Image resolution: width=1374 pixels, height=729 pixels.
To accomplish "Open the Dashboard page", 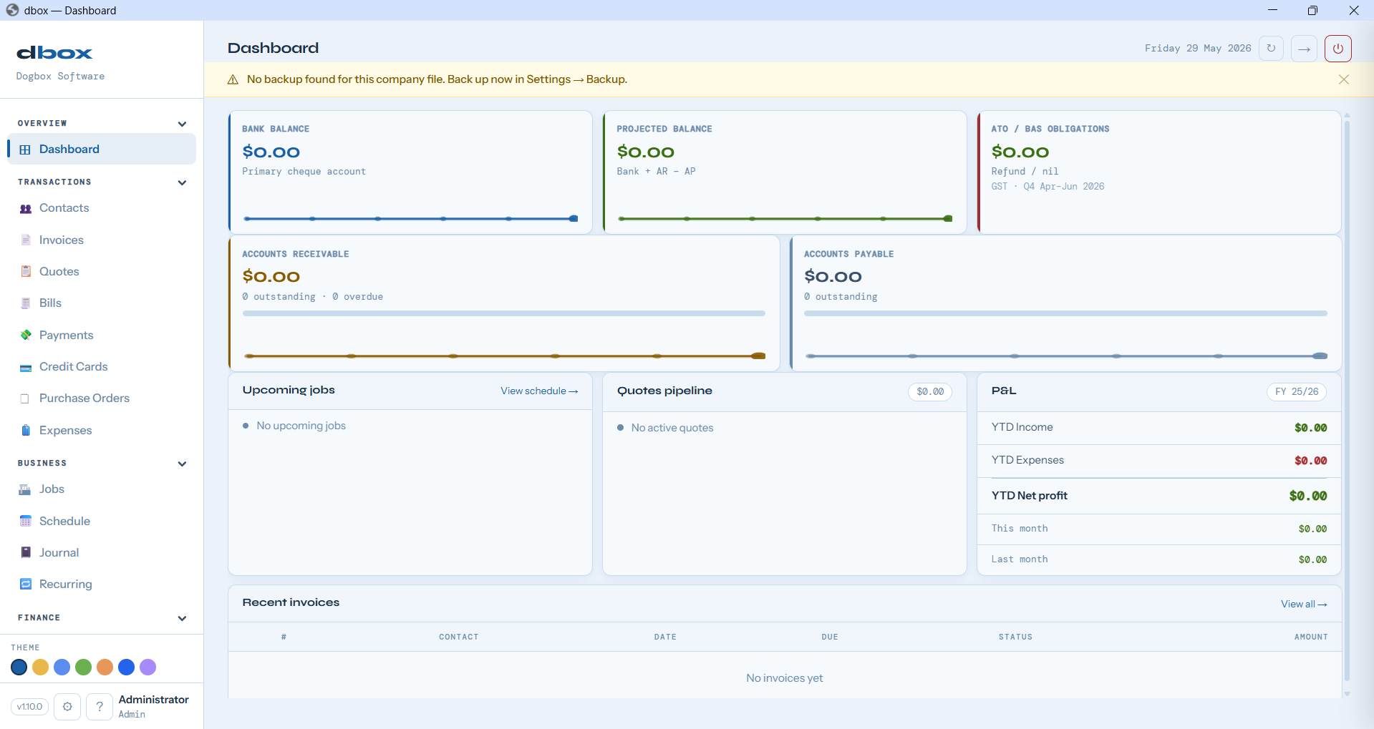I will point(102,150).
